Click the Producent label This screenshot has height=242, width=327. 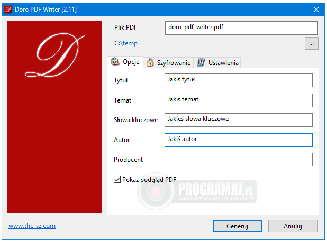[x=128, y=160]
